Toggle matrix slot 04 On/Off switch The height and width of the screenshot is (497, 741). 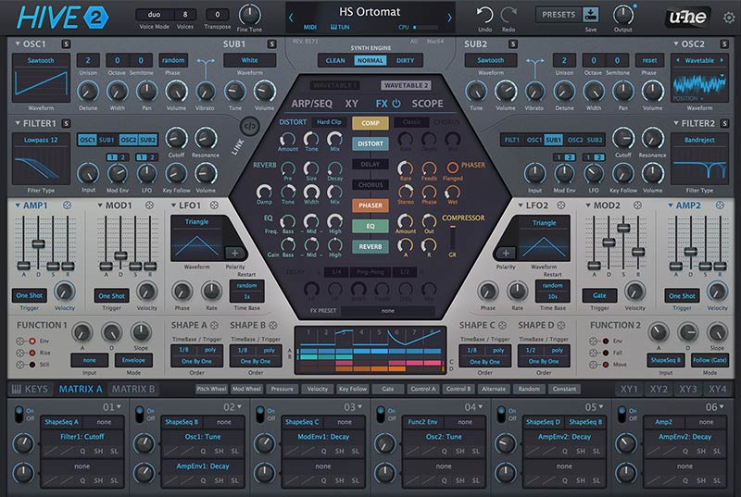coord(381,414)
